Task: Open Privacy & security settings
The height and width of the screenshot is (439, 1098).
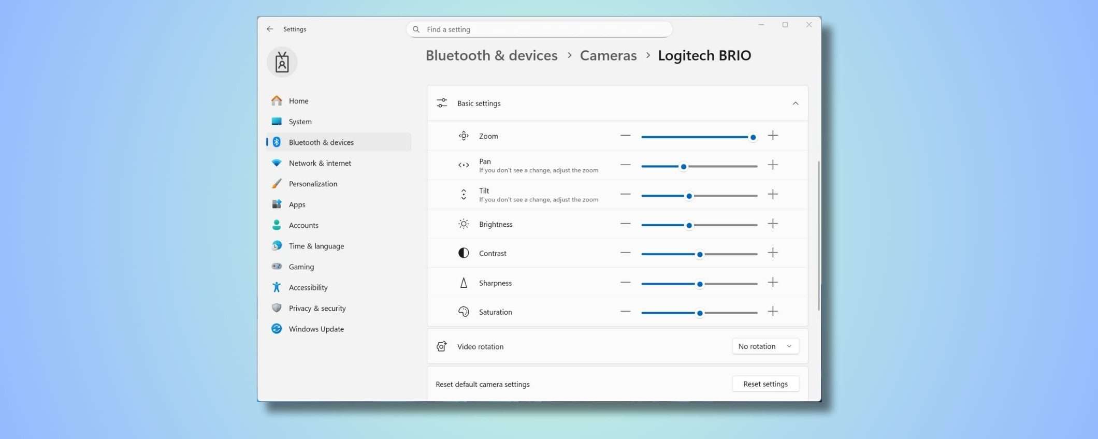Action: click(317, 308)
